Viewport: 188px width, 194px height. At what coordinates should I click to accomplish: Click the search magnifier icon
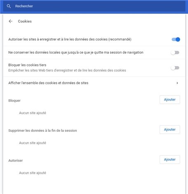[9, 6]
